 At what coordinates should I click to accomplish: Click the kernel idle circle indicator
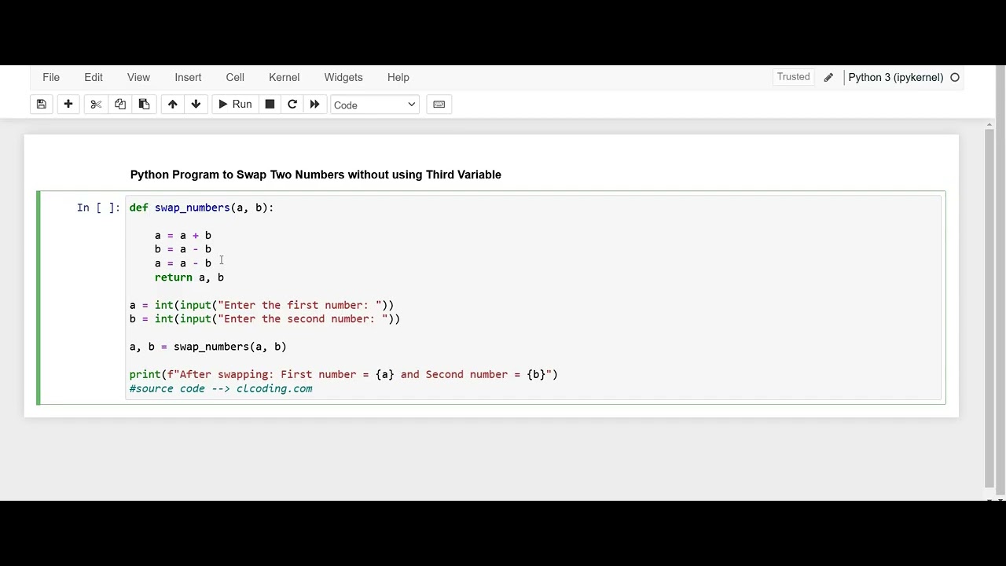(x=955, y=77)
